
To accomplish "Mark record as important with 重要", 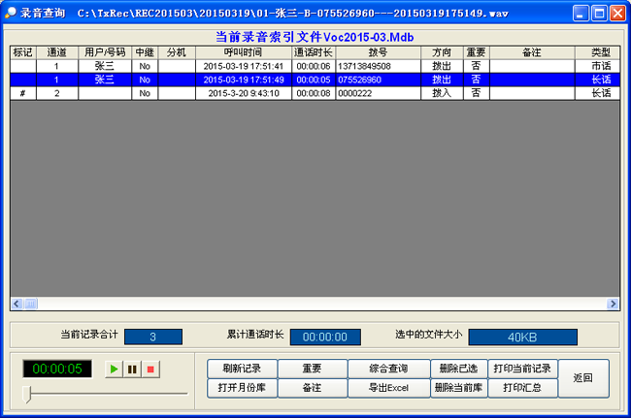I will click(x=312, y=369).
